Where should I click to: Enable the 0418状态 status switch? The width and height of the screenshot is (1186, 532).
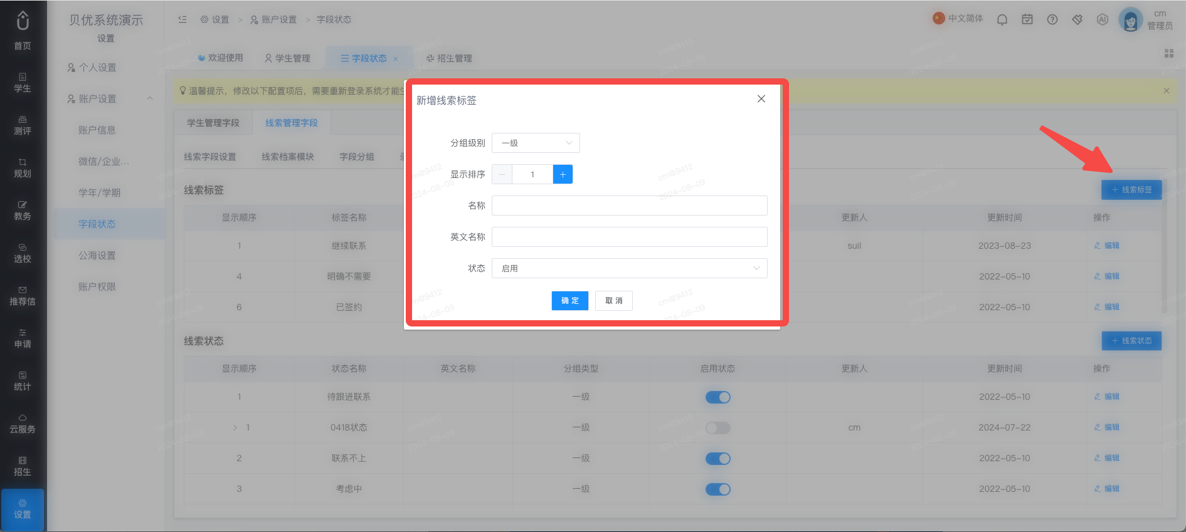(x=718, y=428)
